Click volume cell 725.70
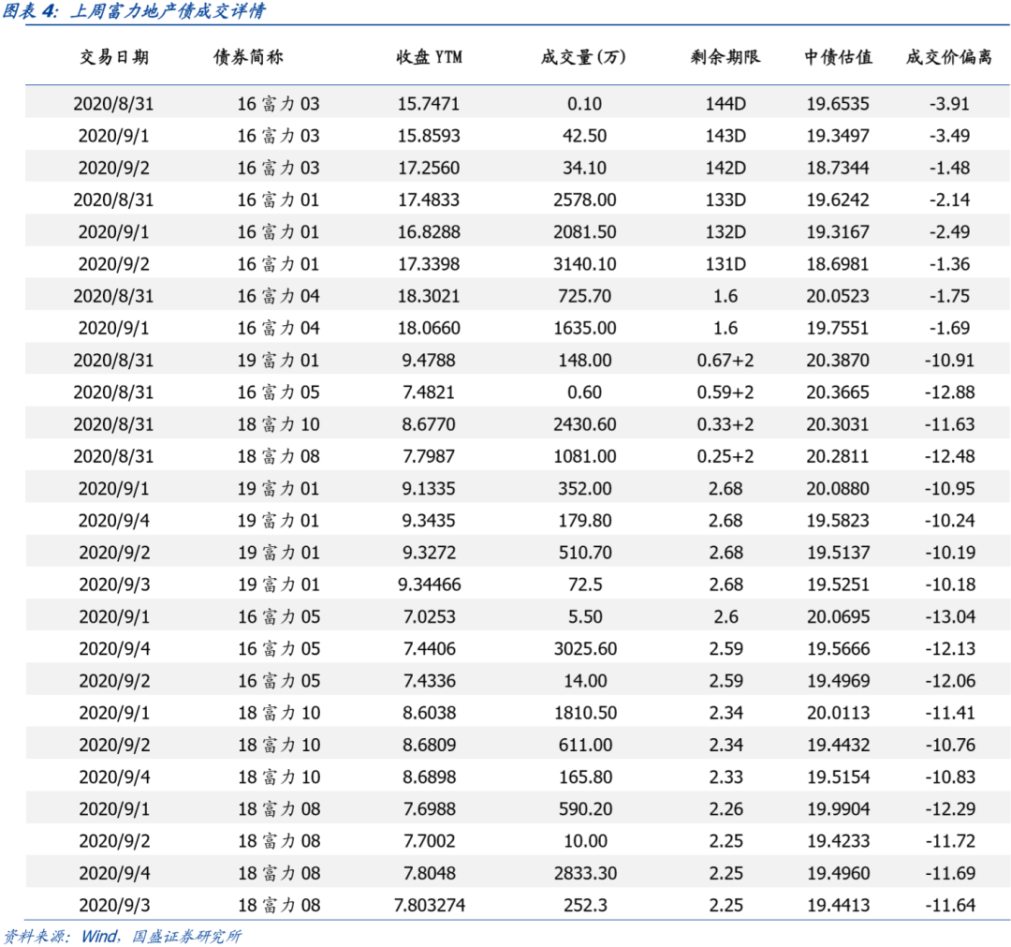 click(x=585, y=296)
